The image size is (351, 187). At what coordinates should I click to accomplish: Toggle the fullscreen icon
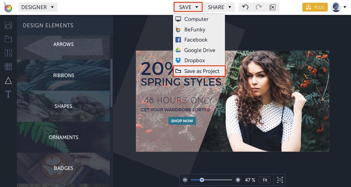click(x=280, y=180)
